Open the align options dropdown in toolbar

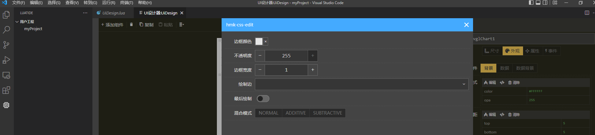pyautogui.click(x=181, y=24)
